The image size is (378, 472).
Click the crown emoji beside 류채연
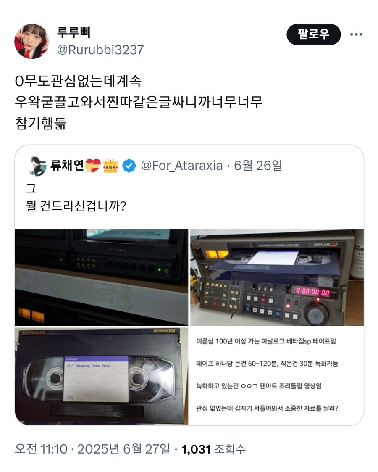pos(110,166)
